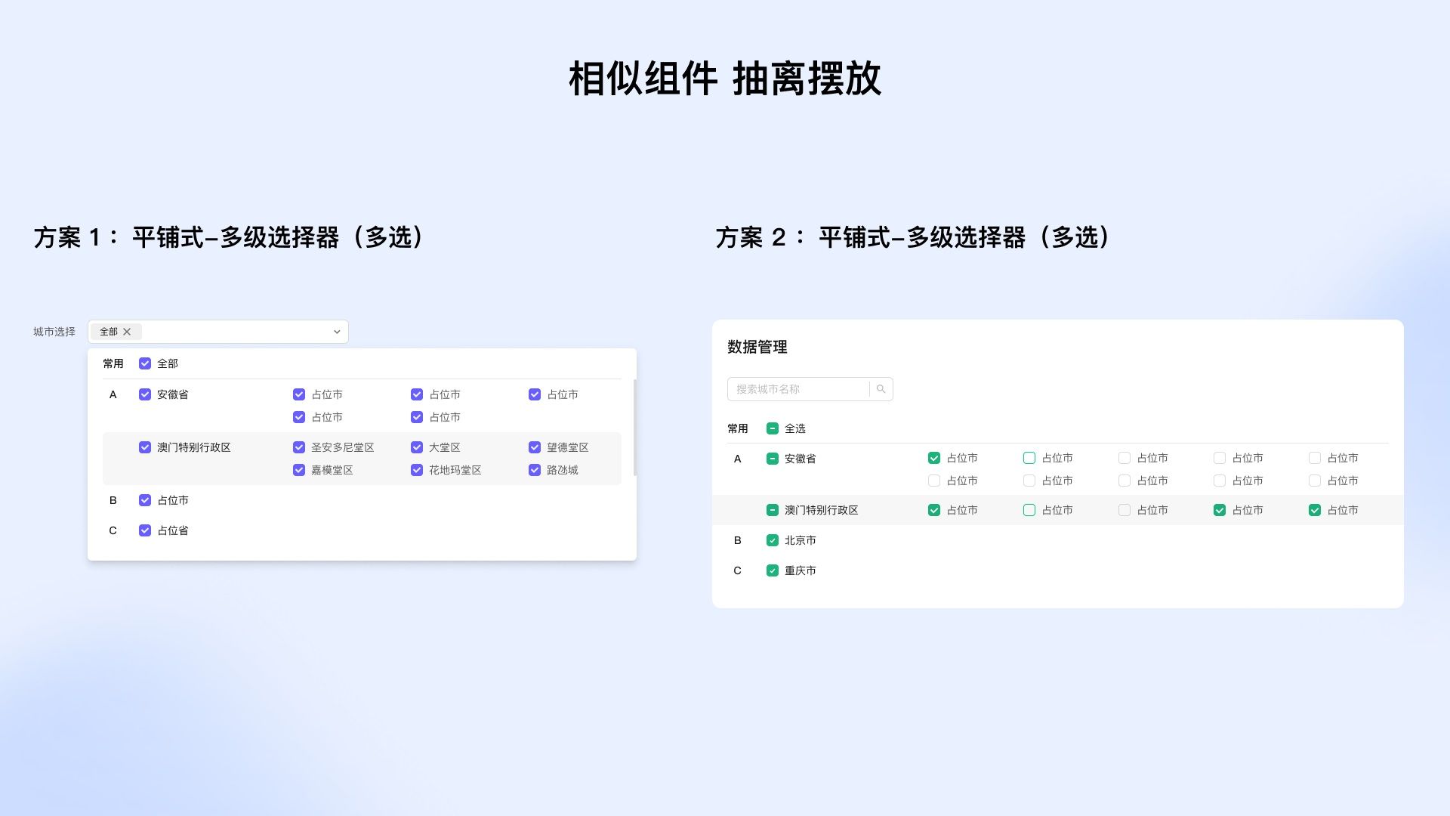
Task: Check the green-outlined empty 占位市 beside 安徽省 in 数据管理
Action: click(1029, 458)
